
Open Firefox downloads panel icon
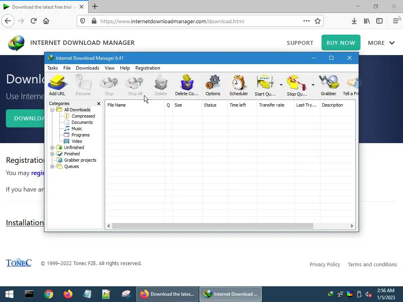(354, 21)
